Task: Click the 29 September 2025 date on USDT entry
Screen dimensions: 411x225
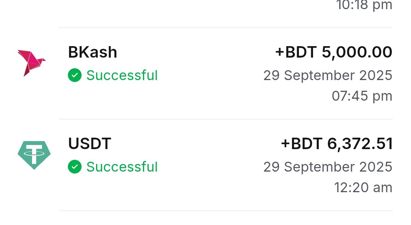Action: coord(328,167)
